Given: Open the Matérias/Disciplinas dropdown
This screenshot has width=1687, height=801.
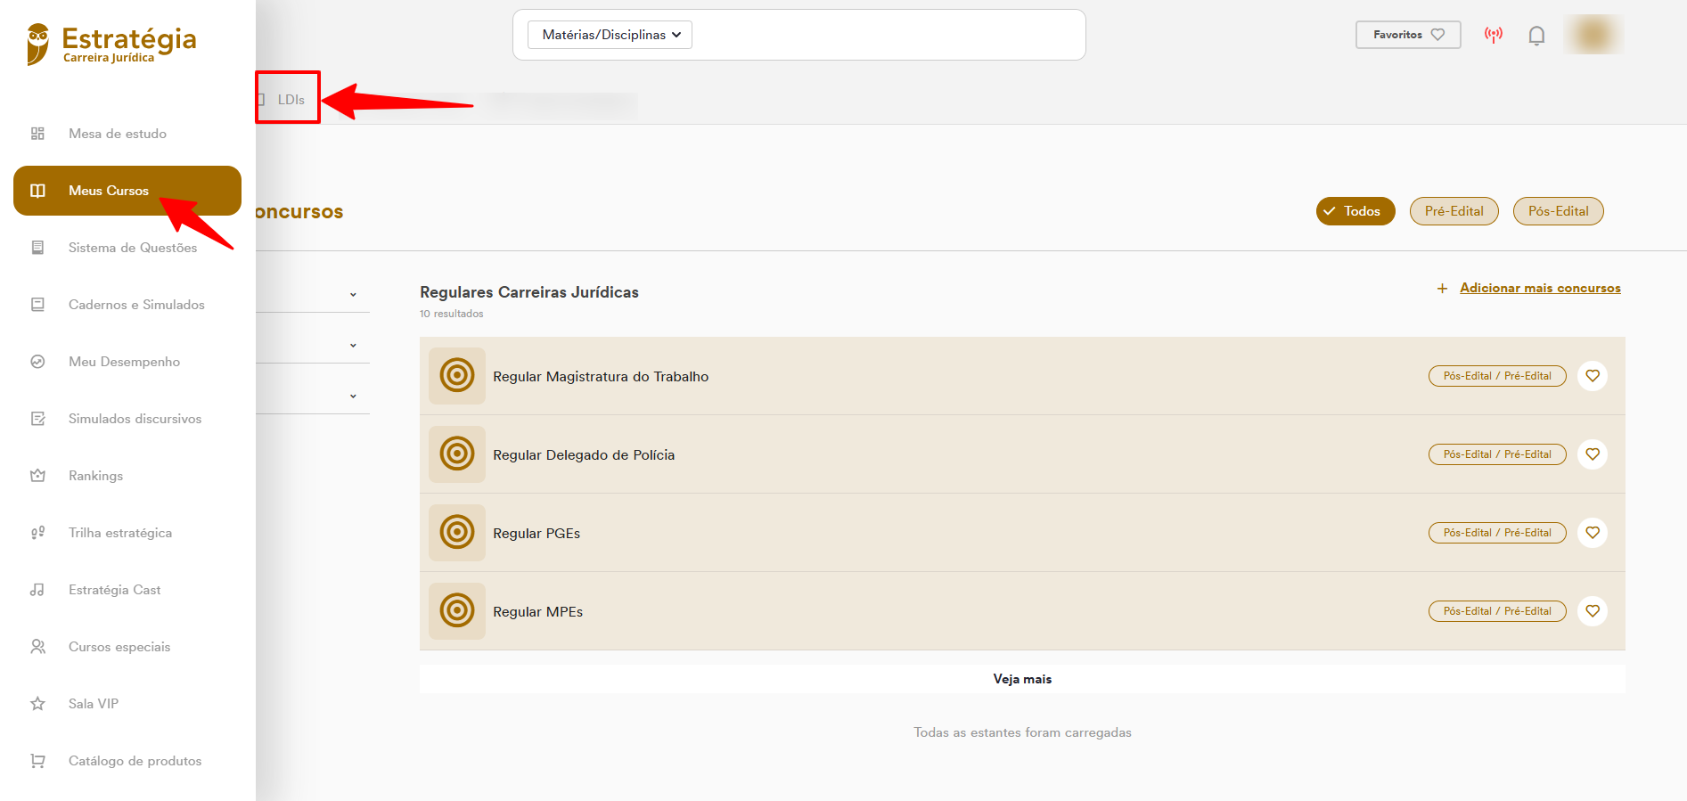Looking at the screenshot, I should pyautogui.click(x=610, y=35).
